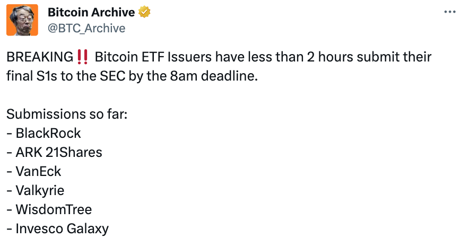Click the gold verified badge
The image size is (468, 247).
point(145,13)
